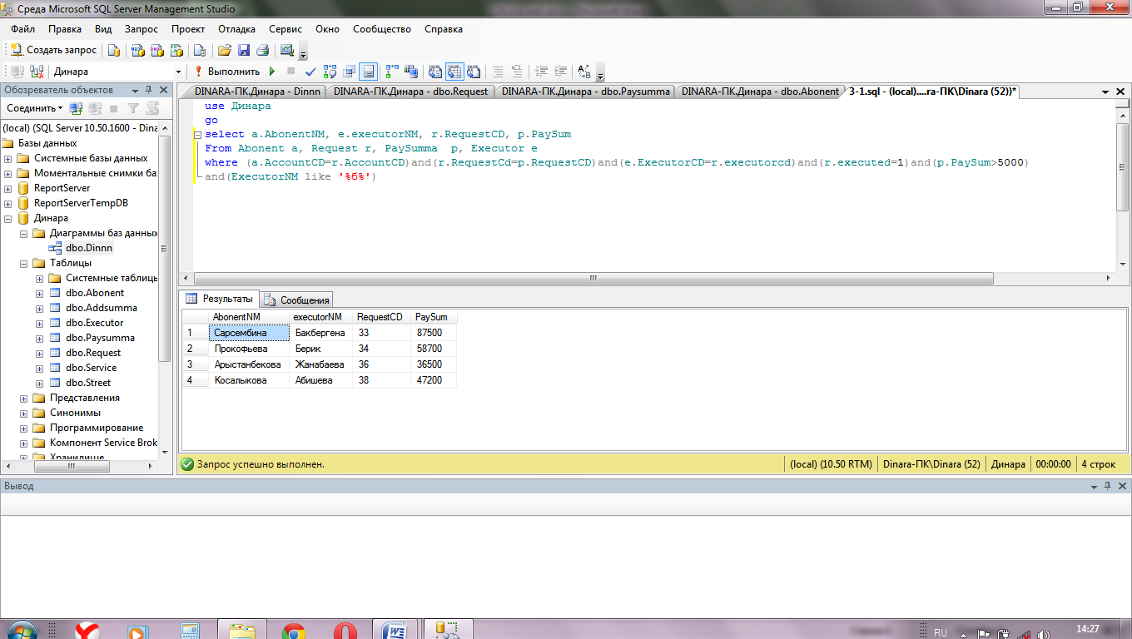Open Microsoft Word from the taskbar

click(396, 632)
